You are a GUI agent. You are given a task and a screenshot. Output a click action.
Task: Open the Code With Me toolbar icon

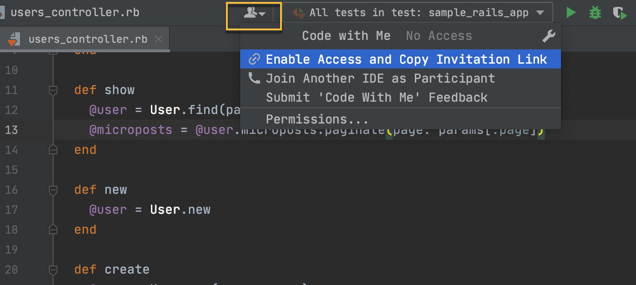coord(254,13)
